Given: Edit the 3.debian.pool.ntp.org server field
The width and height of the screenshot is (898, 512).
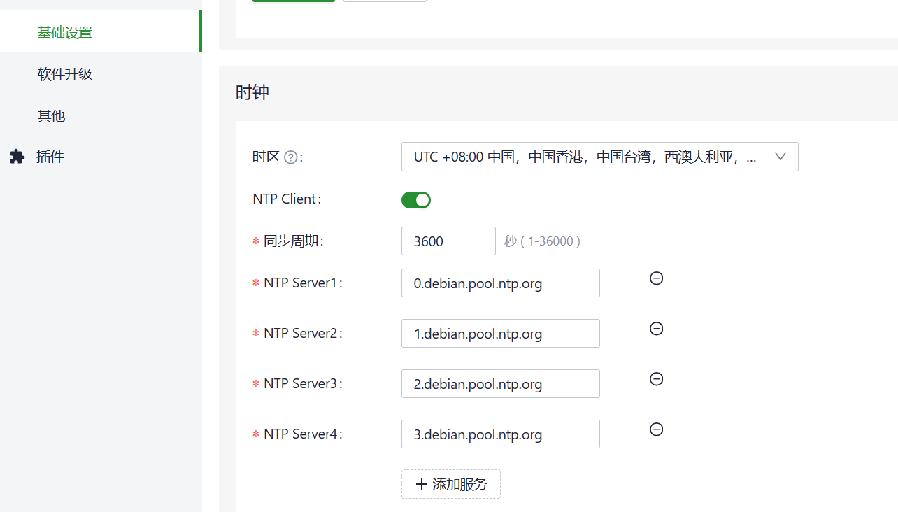Looking at the screenshot, I should 500,434.
